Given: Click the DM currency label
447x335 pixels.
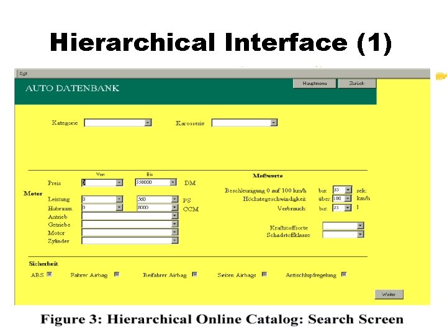Looking at the screenshot, I should coord(190,183).
